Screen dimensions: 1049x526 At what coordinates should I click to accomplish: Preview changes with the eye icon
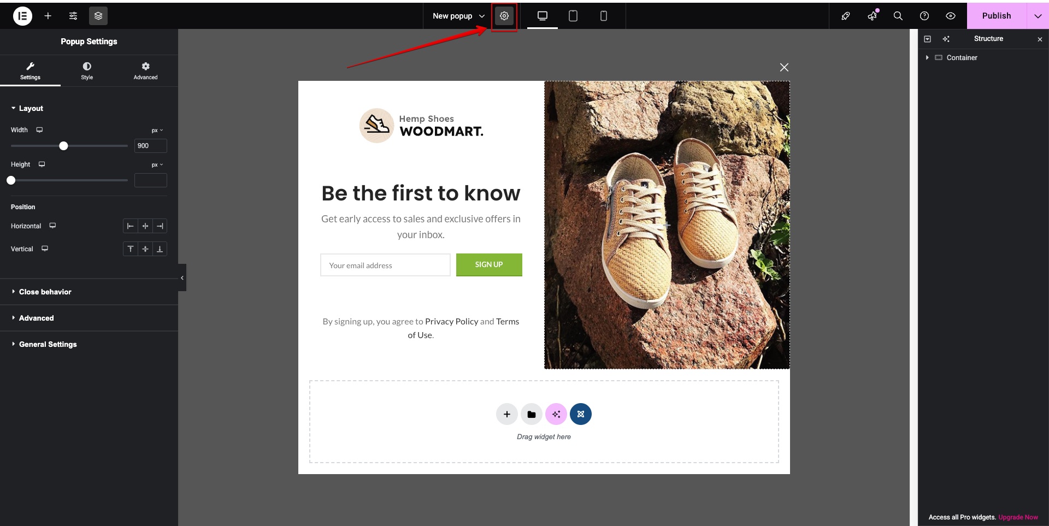coord(951,16)
